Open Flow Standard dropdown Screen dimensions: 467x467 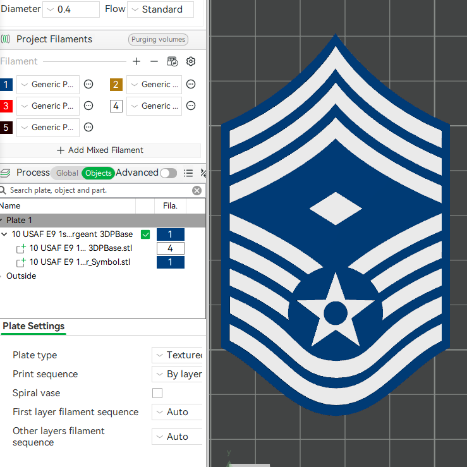(x=161, y=9)
